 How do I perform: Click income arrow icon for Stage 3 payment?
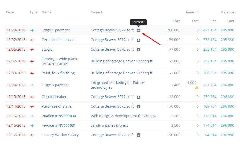[32, 85]
